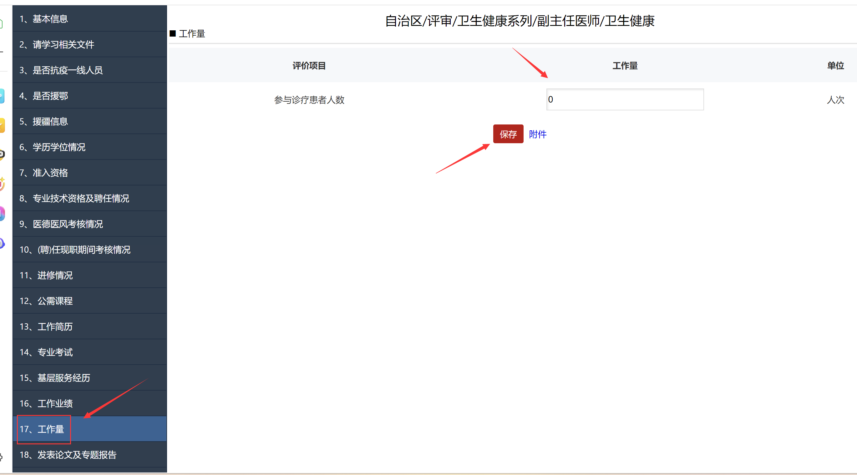Open the 公需课程 menu item

click(x=89, y=301)
